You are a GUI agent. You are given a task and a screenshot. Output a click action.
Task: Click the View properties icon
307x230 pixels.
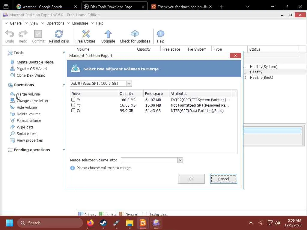(x=12, y=140)
